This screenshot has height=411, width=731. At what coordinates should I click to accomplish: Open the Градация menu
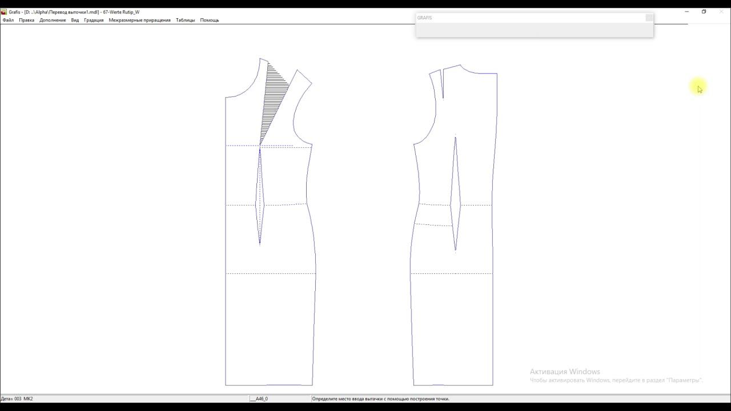click(94, 20)
